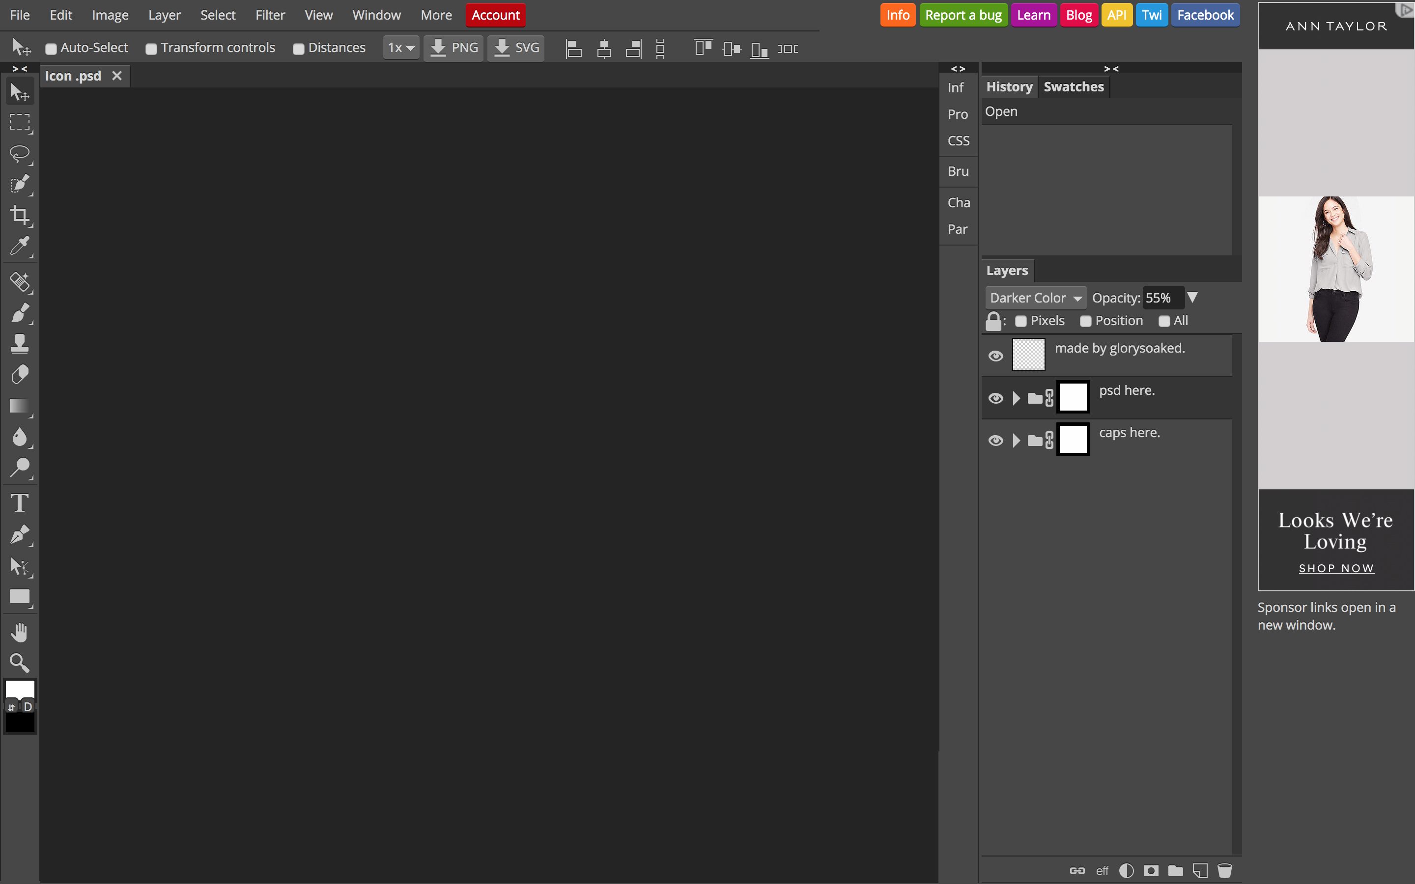The image size is (1415, 884).
Task: Close the Icon .psd document tab
Action: 116,76
